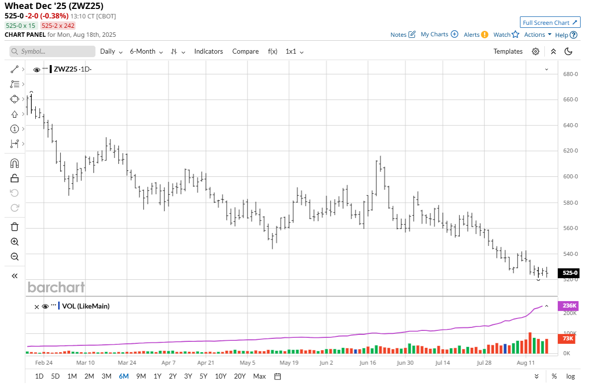
Task: Open the Notes link
Action: (x=403, y=34)
